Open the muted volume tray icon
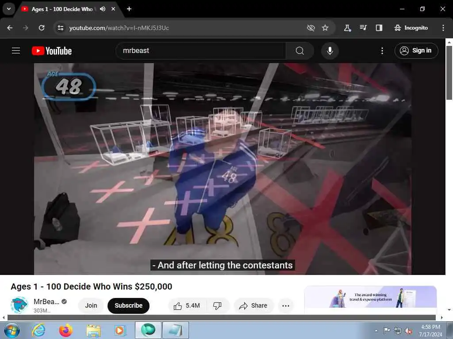The image size is (453, 339). [x=408, y=331]
